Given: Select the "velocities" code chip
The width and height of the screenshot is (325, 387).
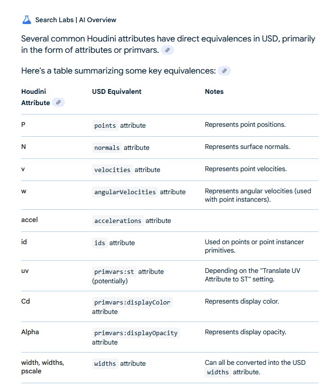Looking at the screenshot, I should point(112,170).
